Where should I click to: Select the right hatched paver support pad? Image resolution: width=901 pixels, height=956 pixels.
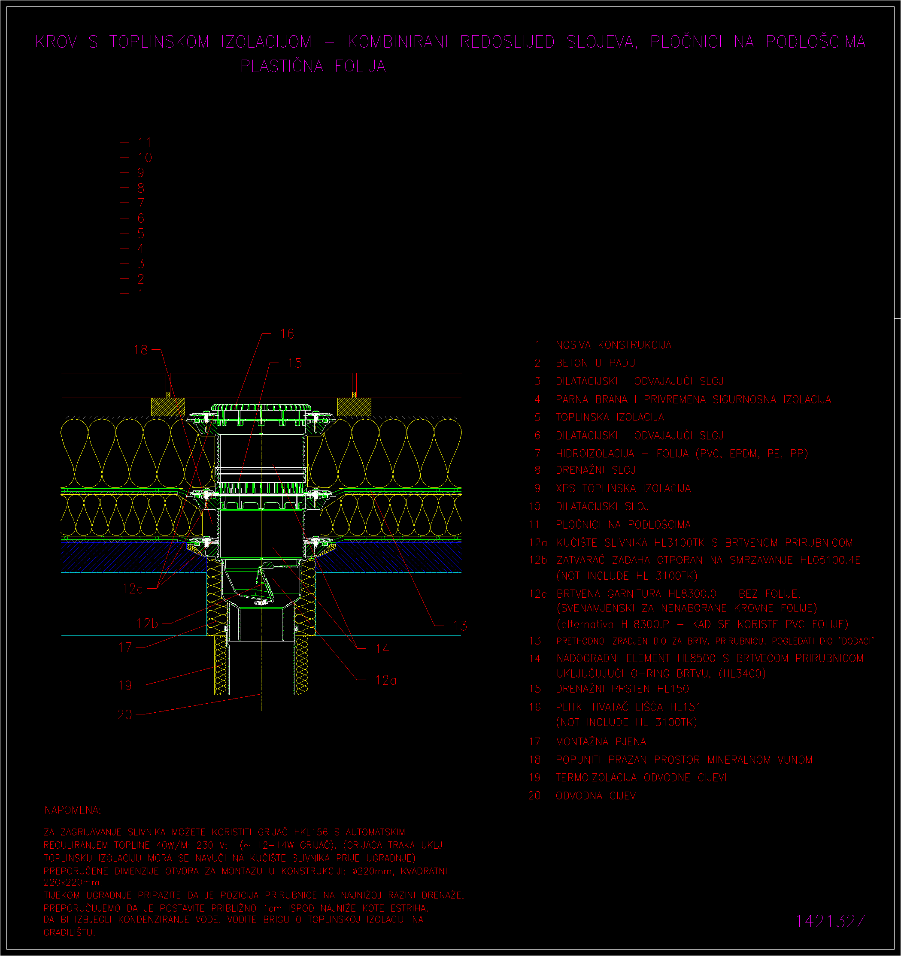point(354,407)
